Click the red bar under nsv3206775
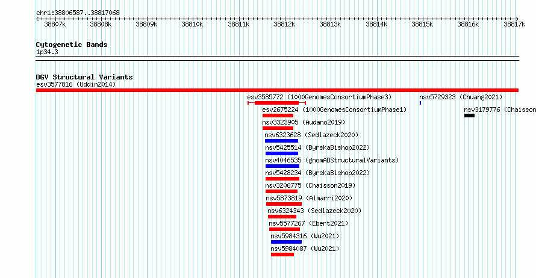The width and height of the screenshot is (536, 278). [281, 191]
